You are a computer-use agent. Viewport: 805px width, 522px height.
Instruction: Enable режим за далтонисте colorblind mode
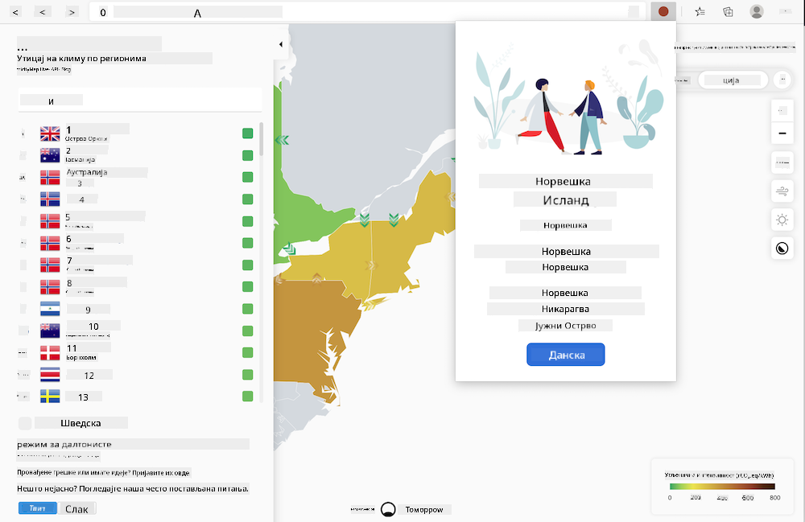pyautogui.click(x=64, y=444)
